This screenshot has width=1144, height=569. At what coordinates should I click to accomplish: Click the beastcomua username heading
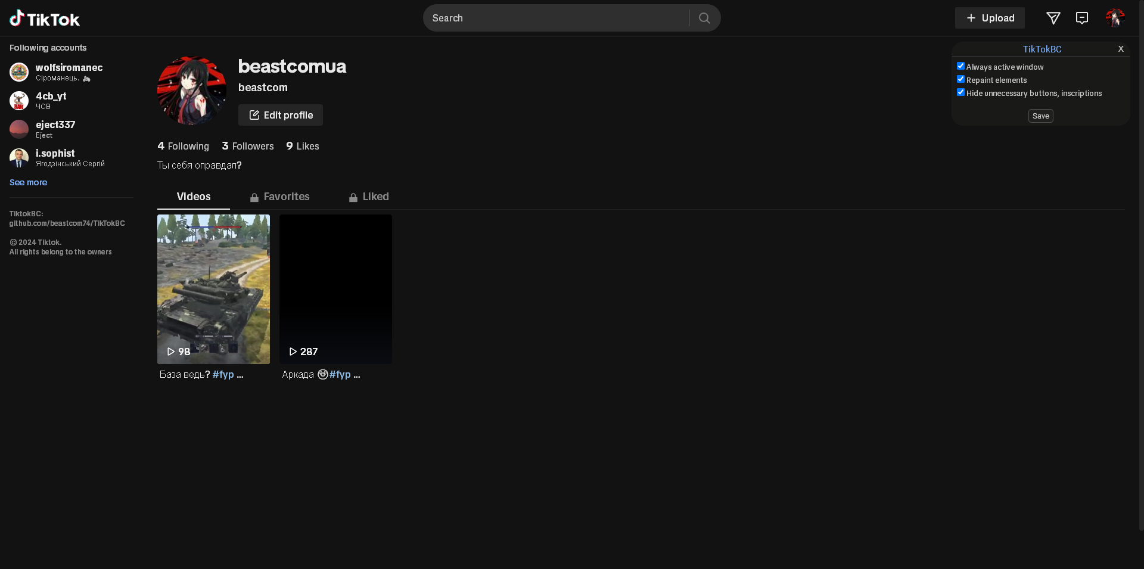tap(292, 66)
